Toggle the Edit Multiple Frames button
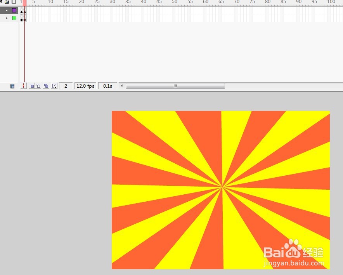The image size is (343, 275). click(x=46, y=86)
